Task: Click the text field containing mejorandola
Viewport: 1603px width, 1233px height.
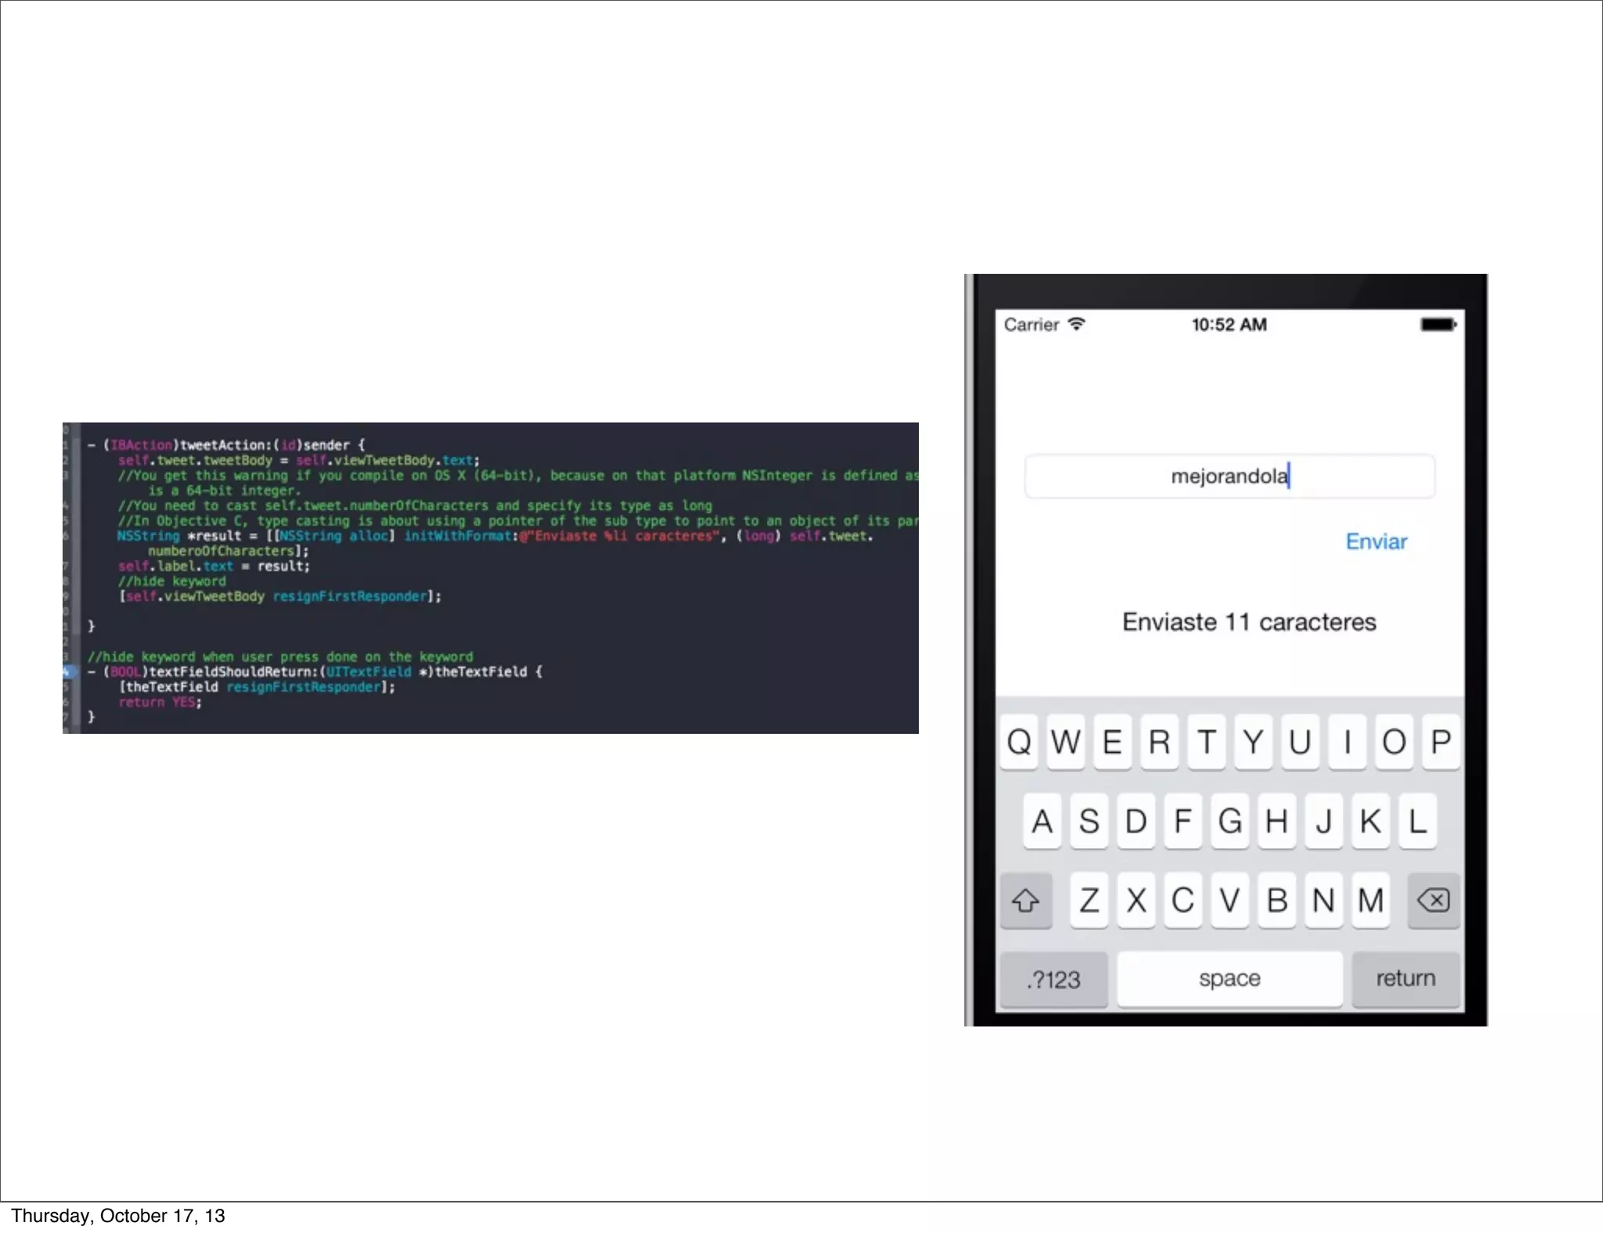Action: 1229,476
